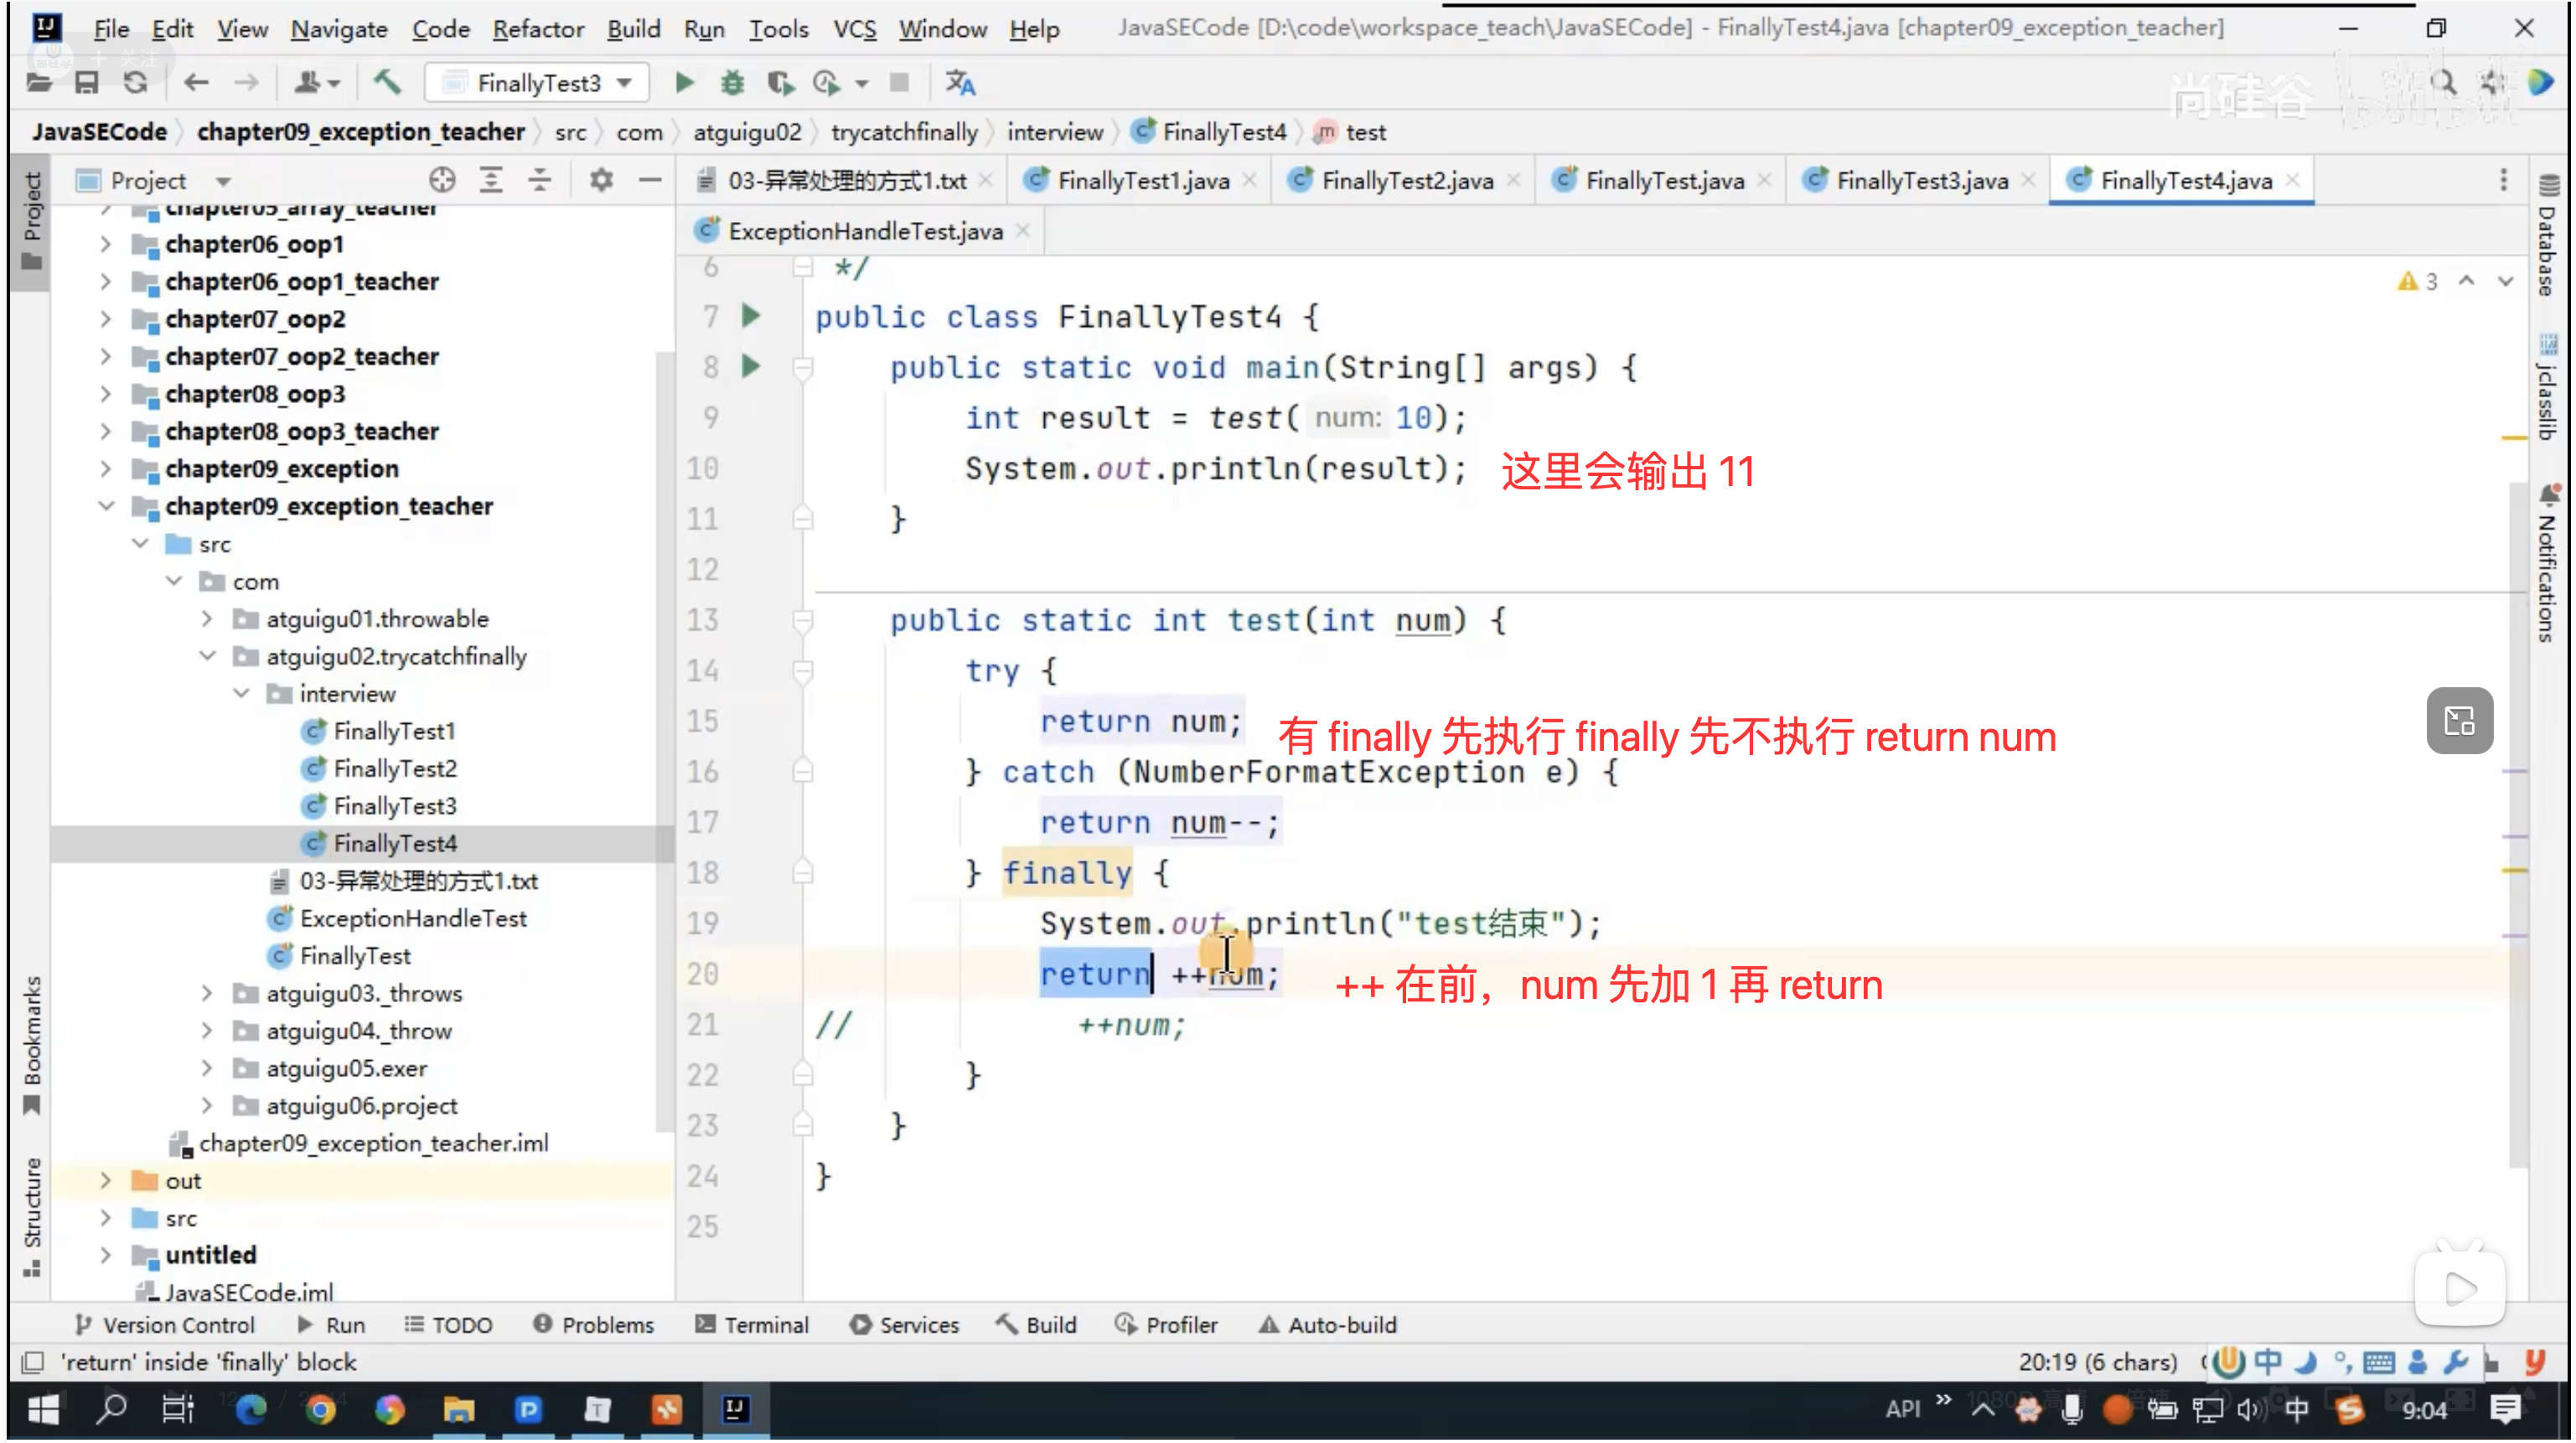Click the yellow warning stripe marker
Viewport: 2576px width, 1443px height.
pos(2516,438)
